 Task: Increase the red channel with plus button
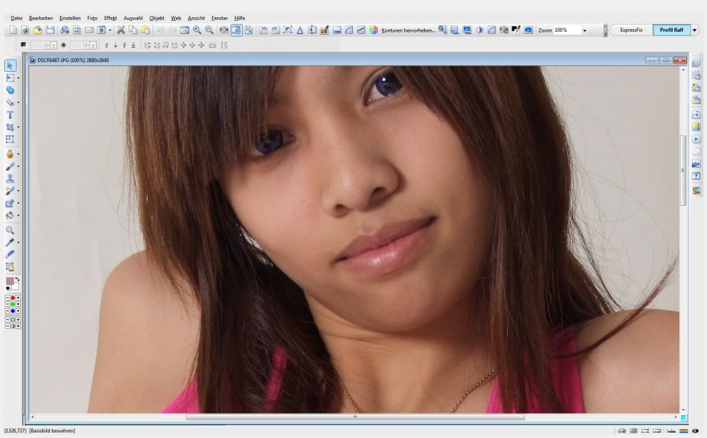coord(18,298)
